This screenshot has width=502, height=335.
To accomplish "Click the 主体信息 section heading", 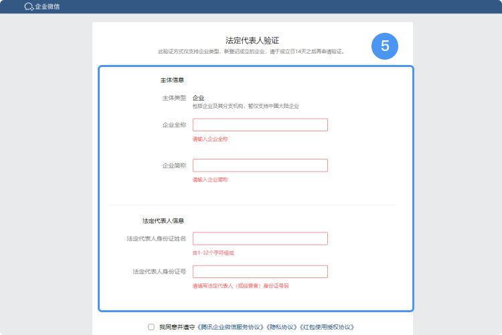I will [x=173, y=80].
